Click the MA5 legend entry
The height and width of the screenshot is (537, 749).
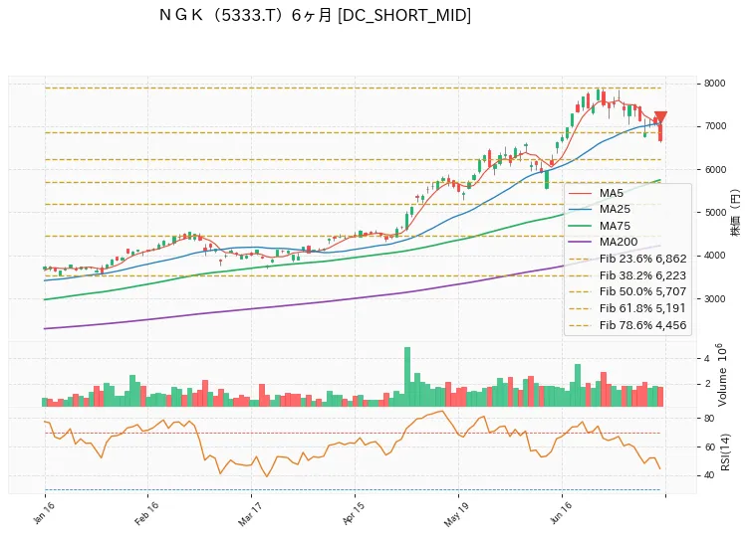(x=597, y=193)
